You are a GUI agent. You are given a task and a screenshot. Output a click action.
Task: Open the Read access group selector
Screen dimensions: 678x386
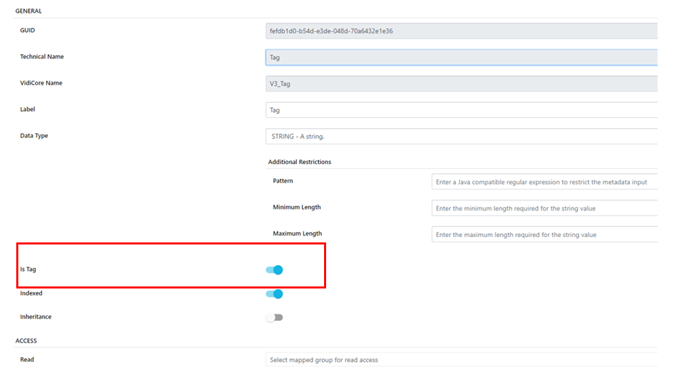click(461, 360)
